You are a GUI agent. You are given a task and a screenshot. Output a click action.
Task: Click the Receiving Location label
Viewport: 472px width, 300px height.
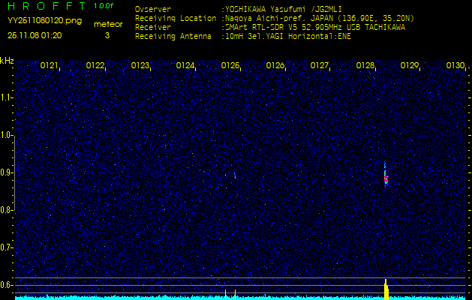(x=176, y=18)
